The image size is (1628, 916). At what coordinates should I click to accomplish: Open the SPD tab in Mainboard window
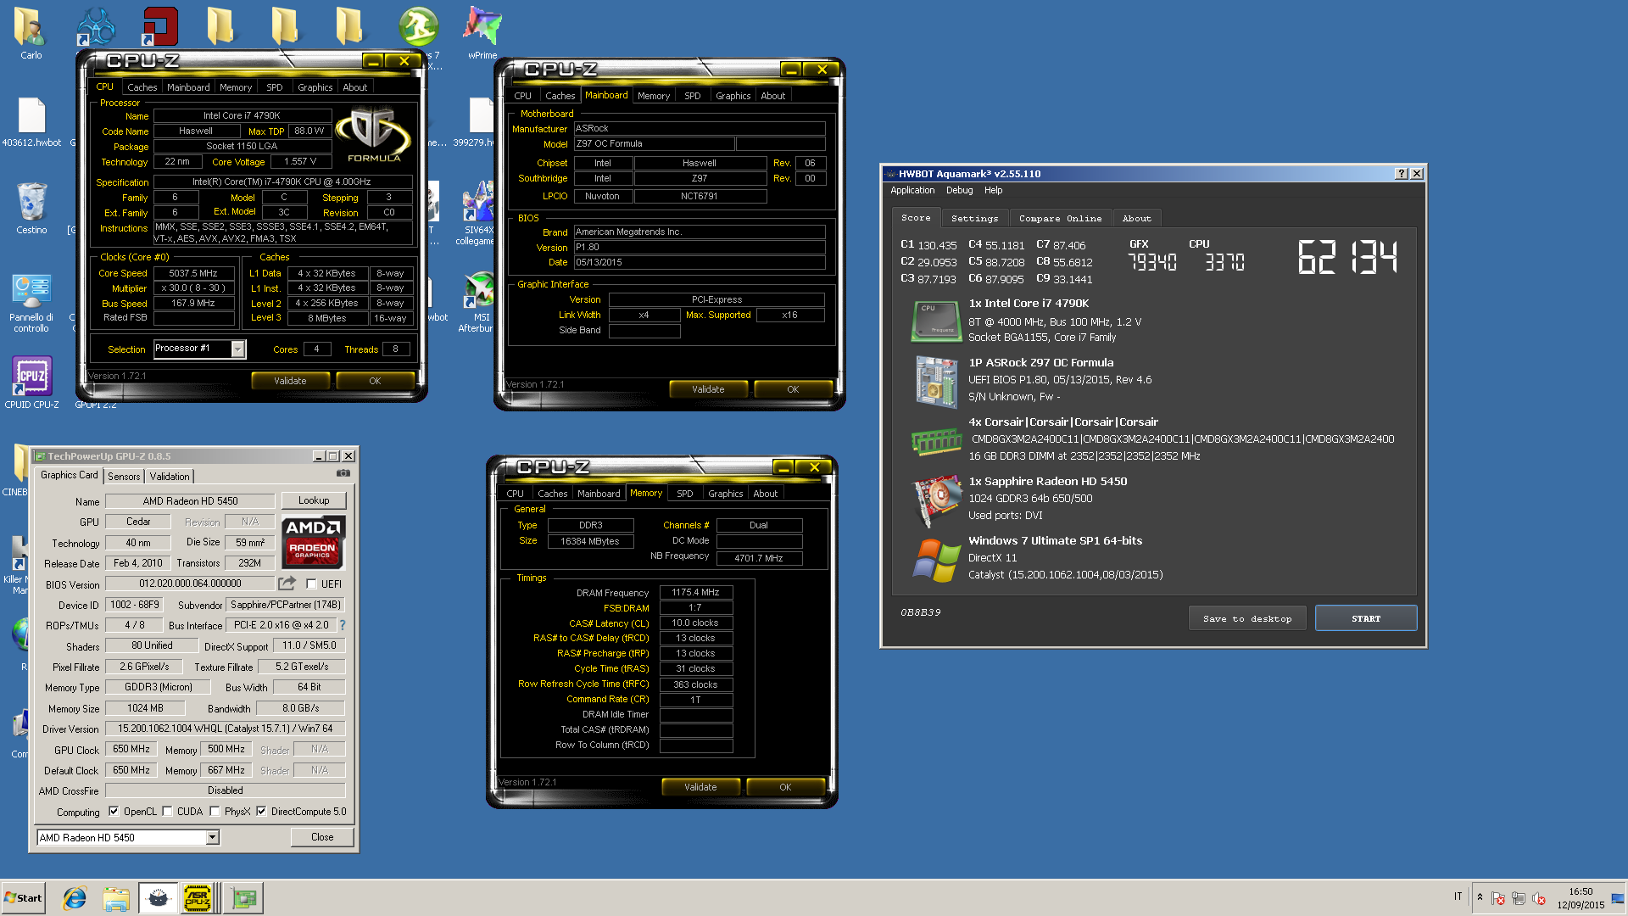click(x=692, y=96)
